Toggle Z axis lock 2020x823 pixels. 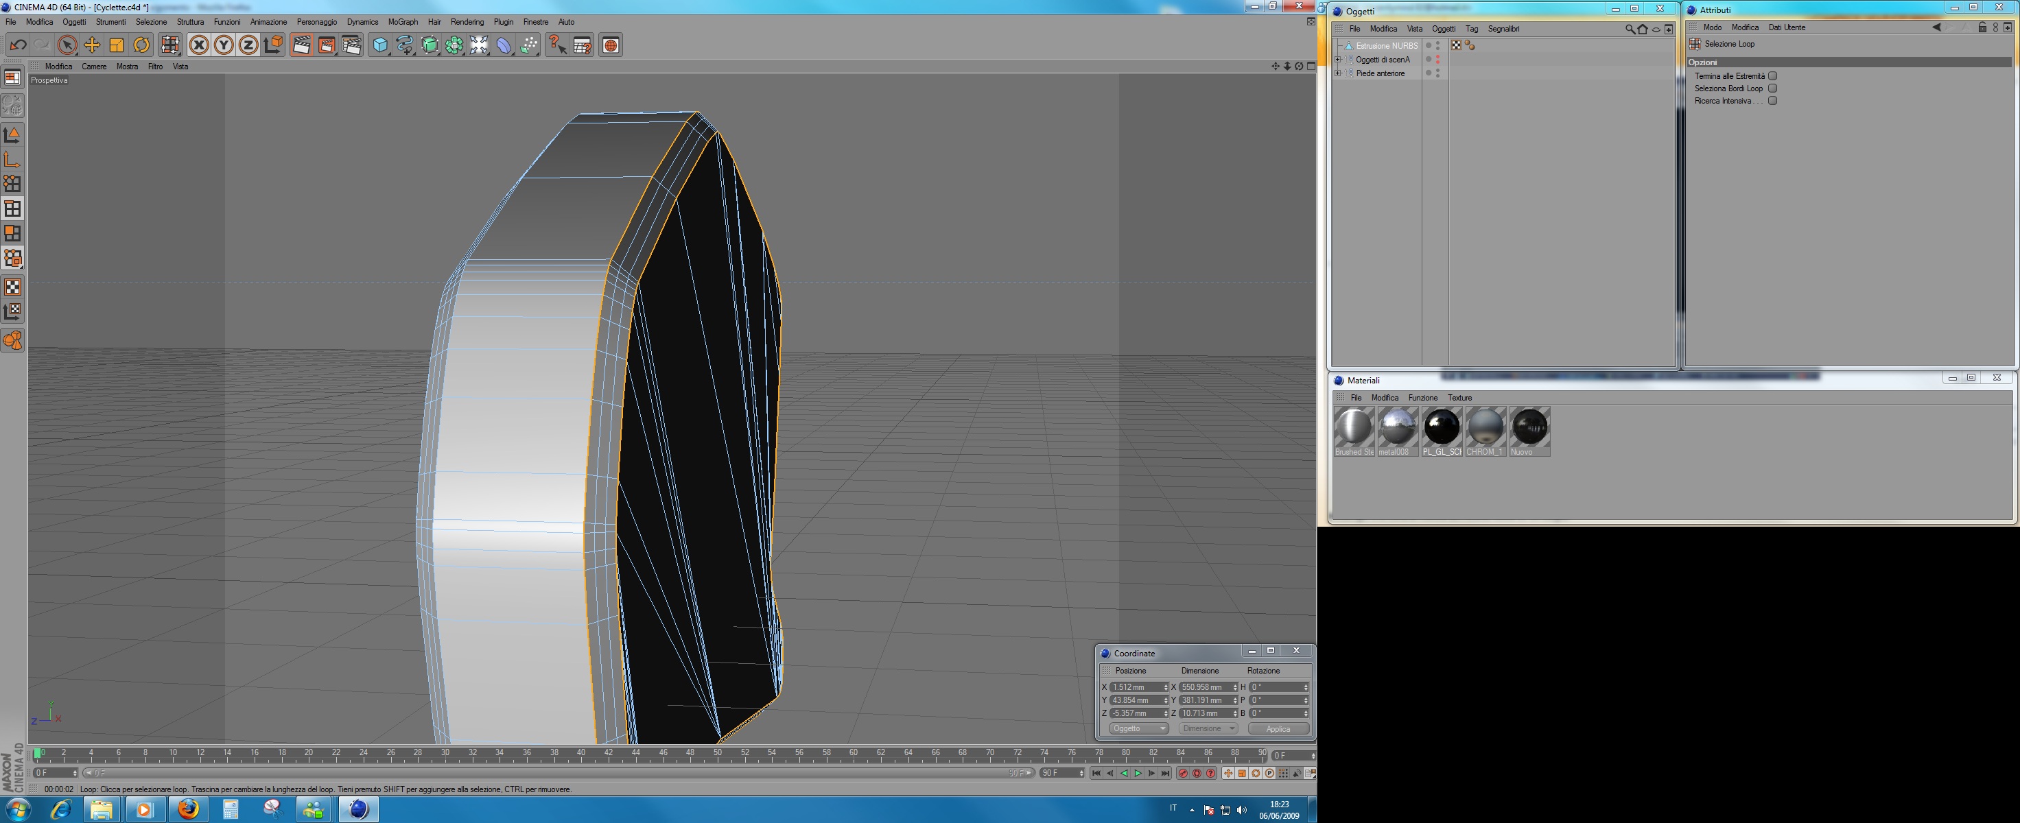pyautogui.click(x=248, y=45)
